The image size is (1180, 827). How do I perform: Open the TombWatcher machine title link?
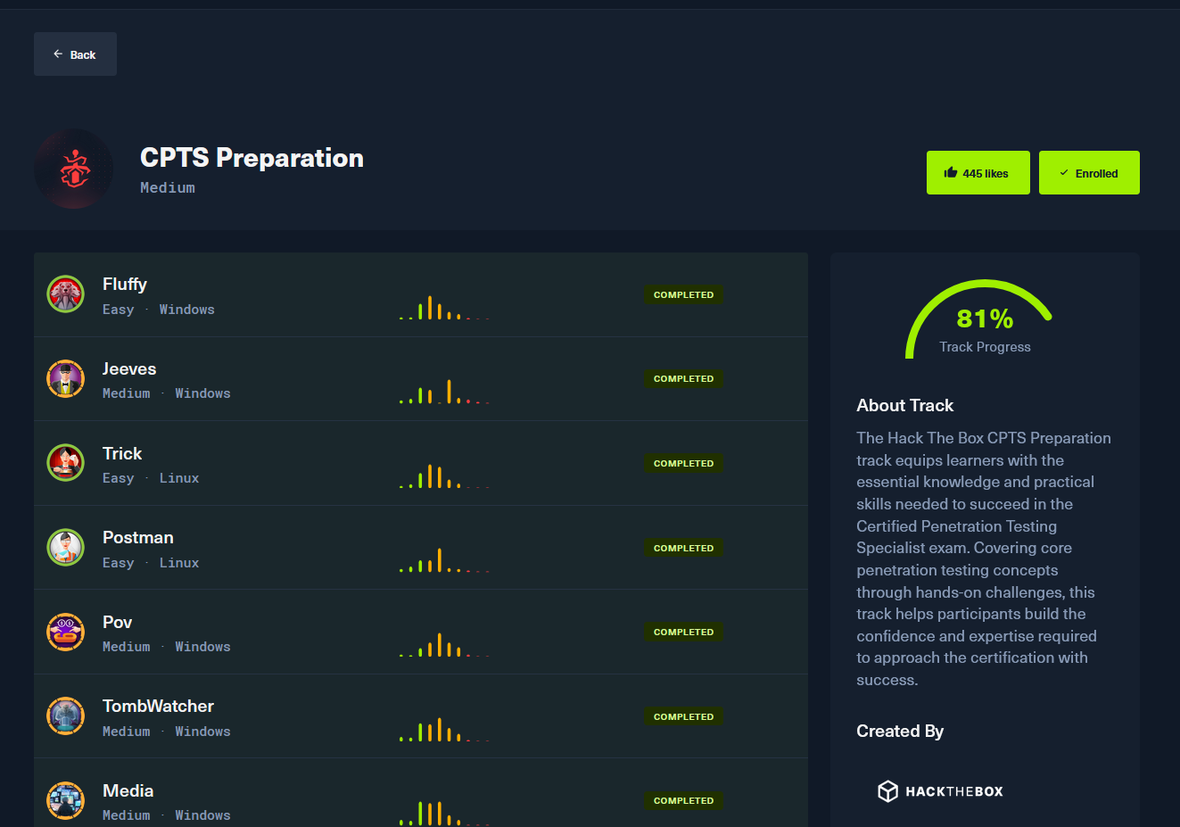point(158,706)
